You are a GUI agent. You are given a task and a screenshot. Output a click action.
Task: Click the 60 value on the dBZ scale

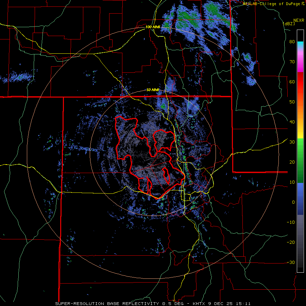(x=292, y=82)
